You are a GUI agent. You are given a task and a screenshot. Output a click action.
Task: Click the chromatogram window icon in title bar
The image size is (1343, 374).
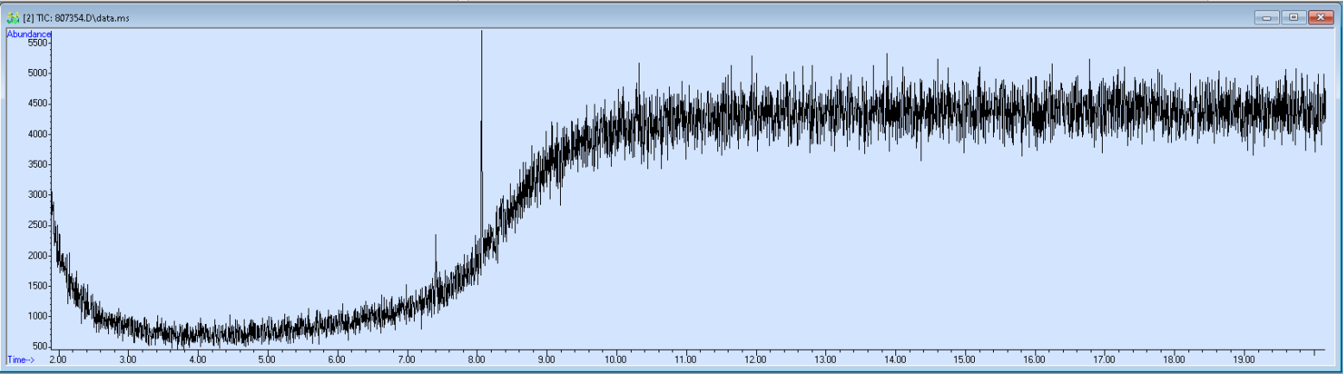(12, 16)
